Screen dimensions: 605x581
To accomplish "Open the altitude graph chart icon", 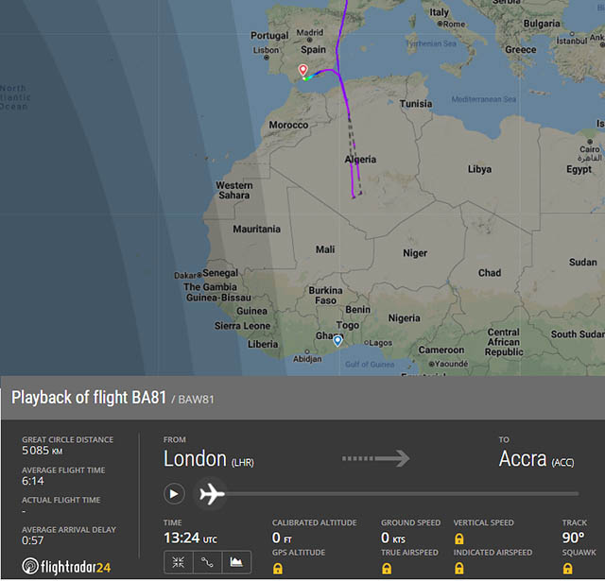I will point(236,563).
